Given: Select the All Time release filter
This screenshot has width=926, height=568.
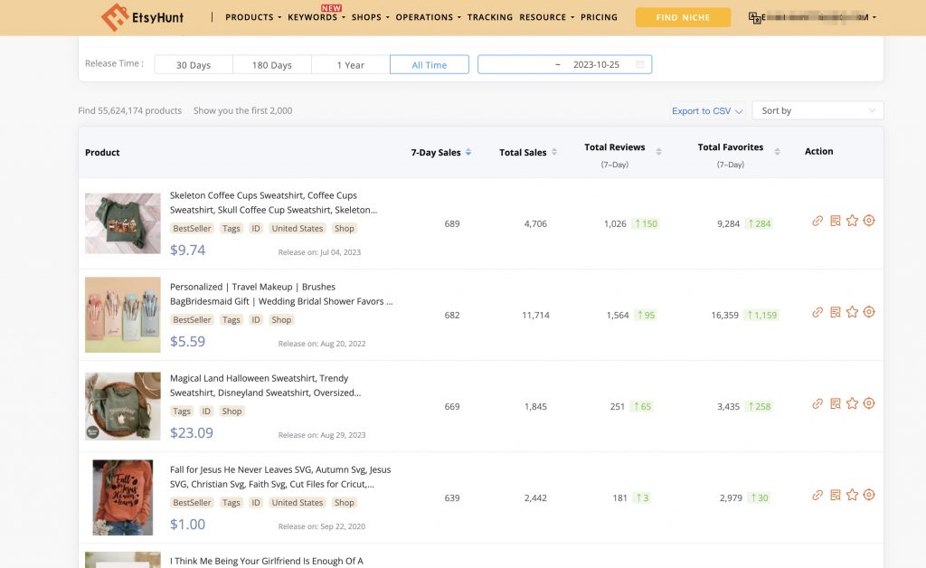Looking at the screenshot, I should pyautogui.click(x=429, y=64).
